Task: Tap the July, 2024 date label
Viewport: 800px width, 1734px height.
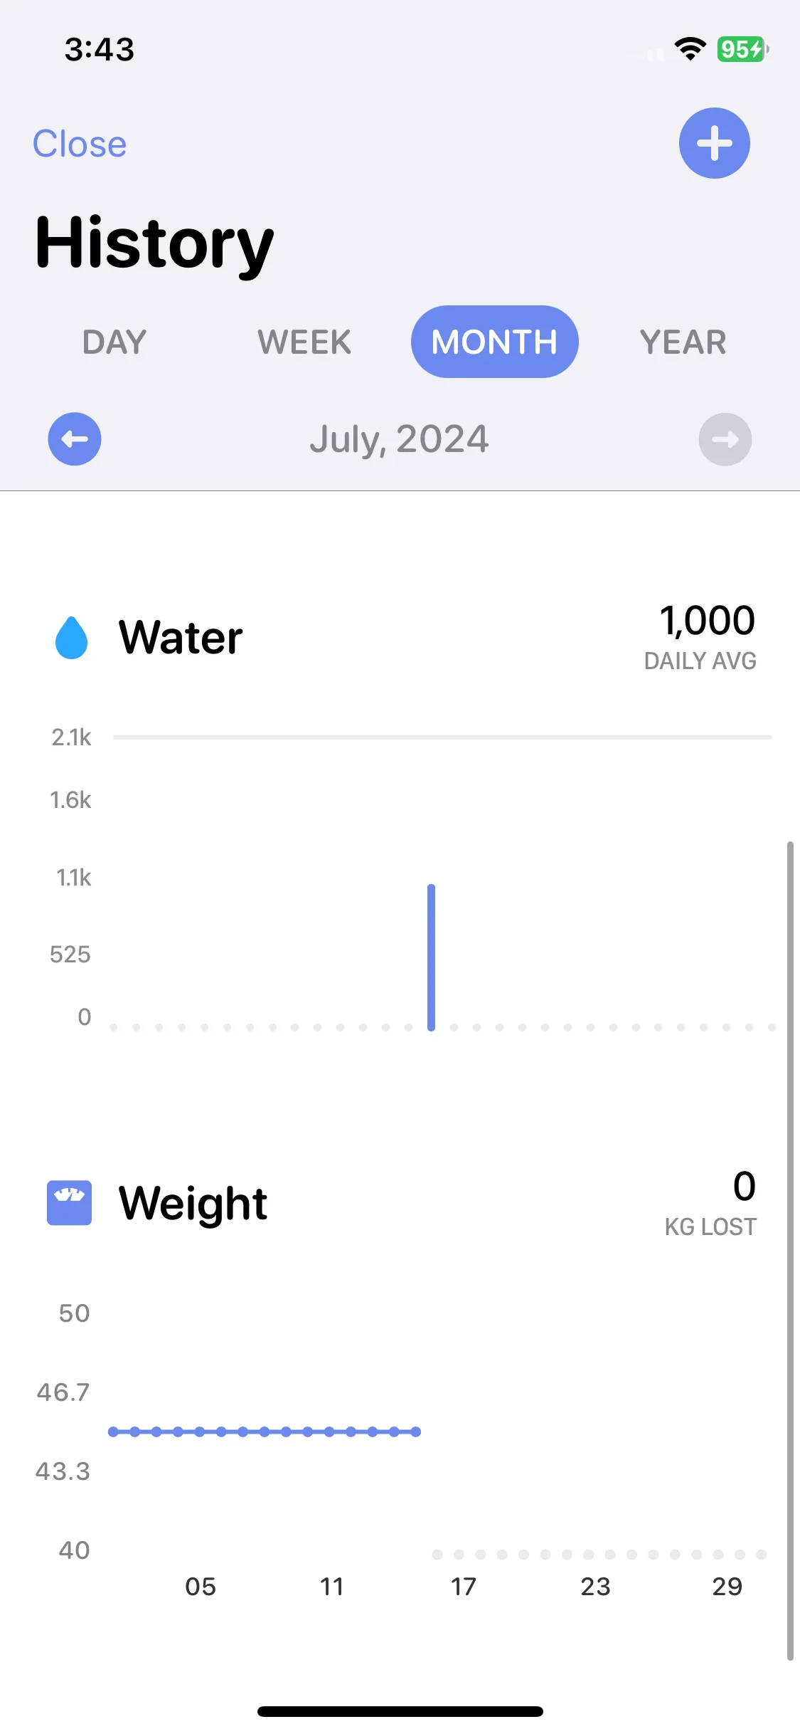Action: (399, 439)
